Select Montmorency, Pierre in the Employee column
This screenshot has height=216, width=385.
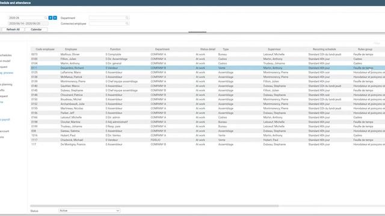tap(73, 82)
